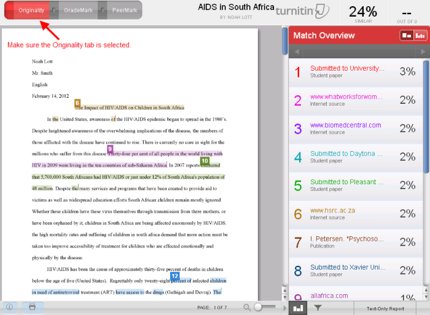
Task: Adjust the zoom slider handle
Action: (258, 307)
